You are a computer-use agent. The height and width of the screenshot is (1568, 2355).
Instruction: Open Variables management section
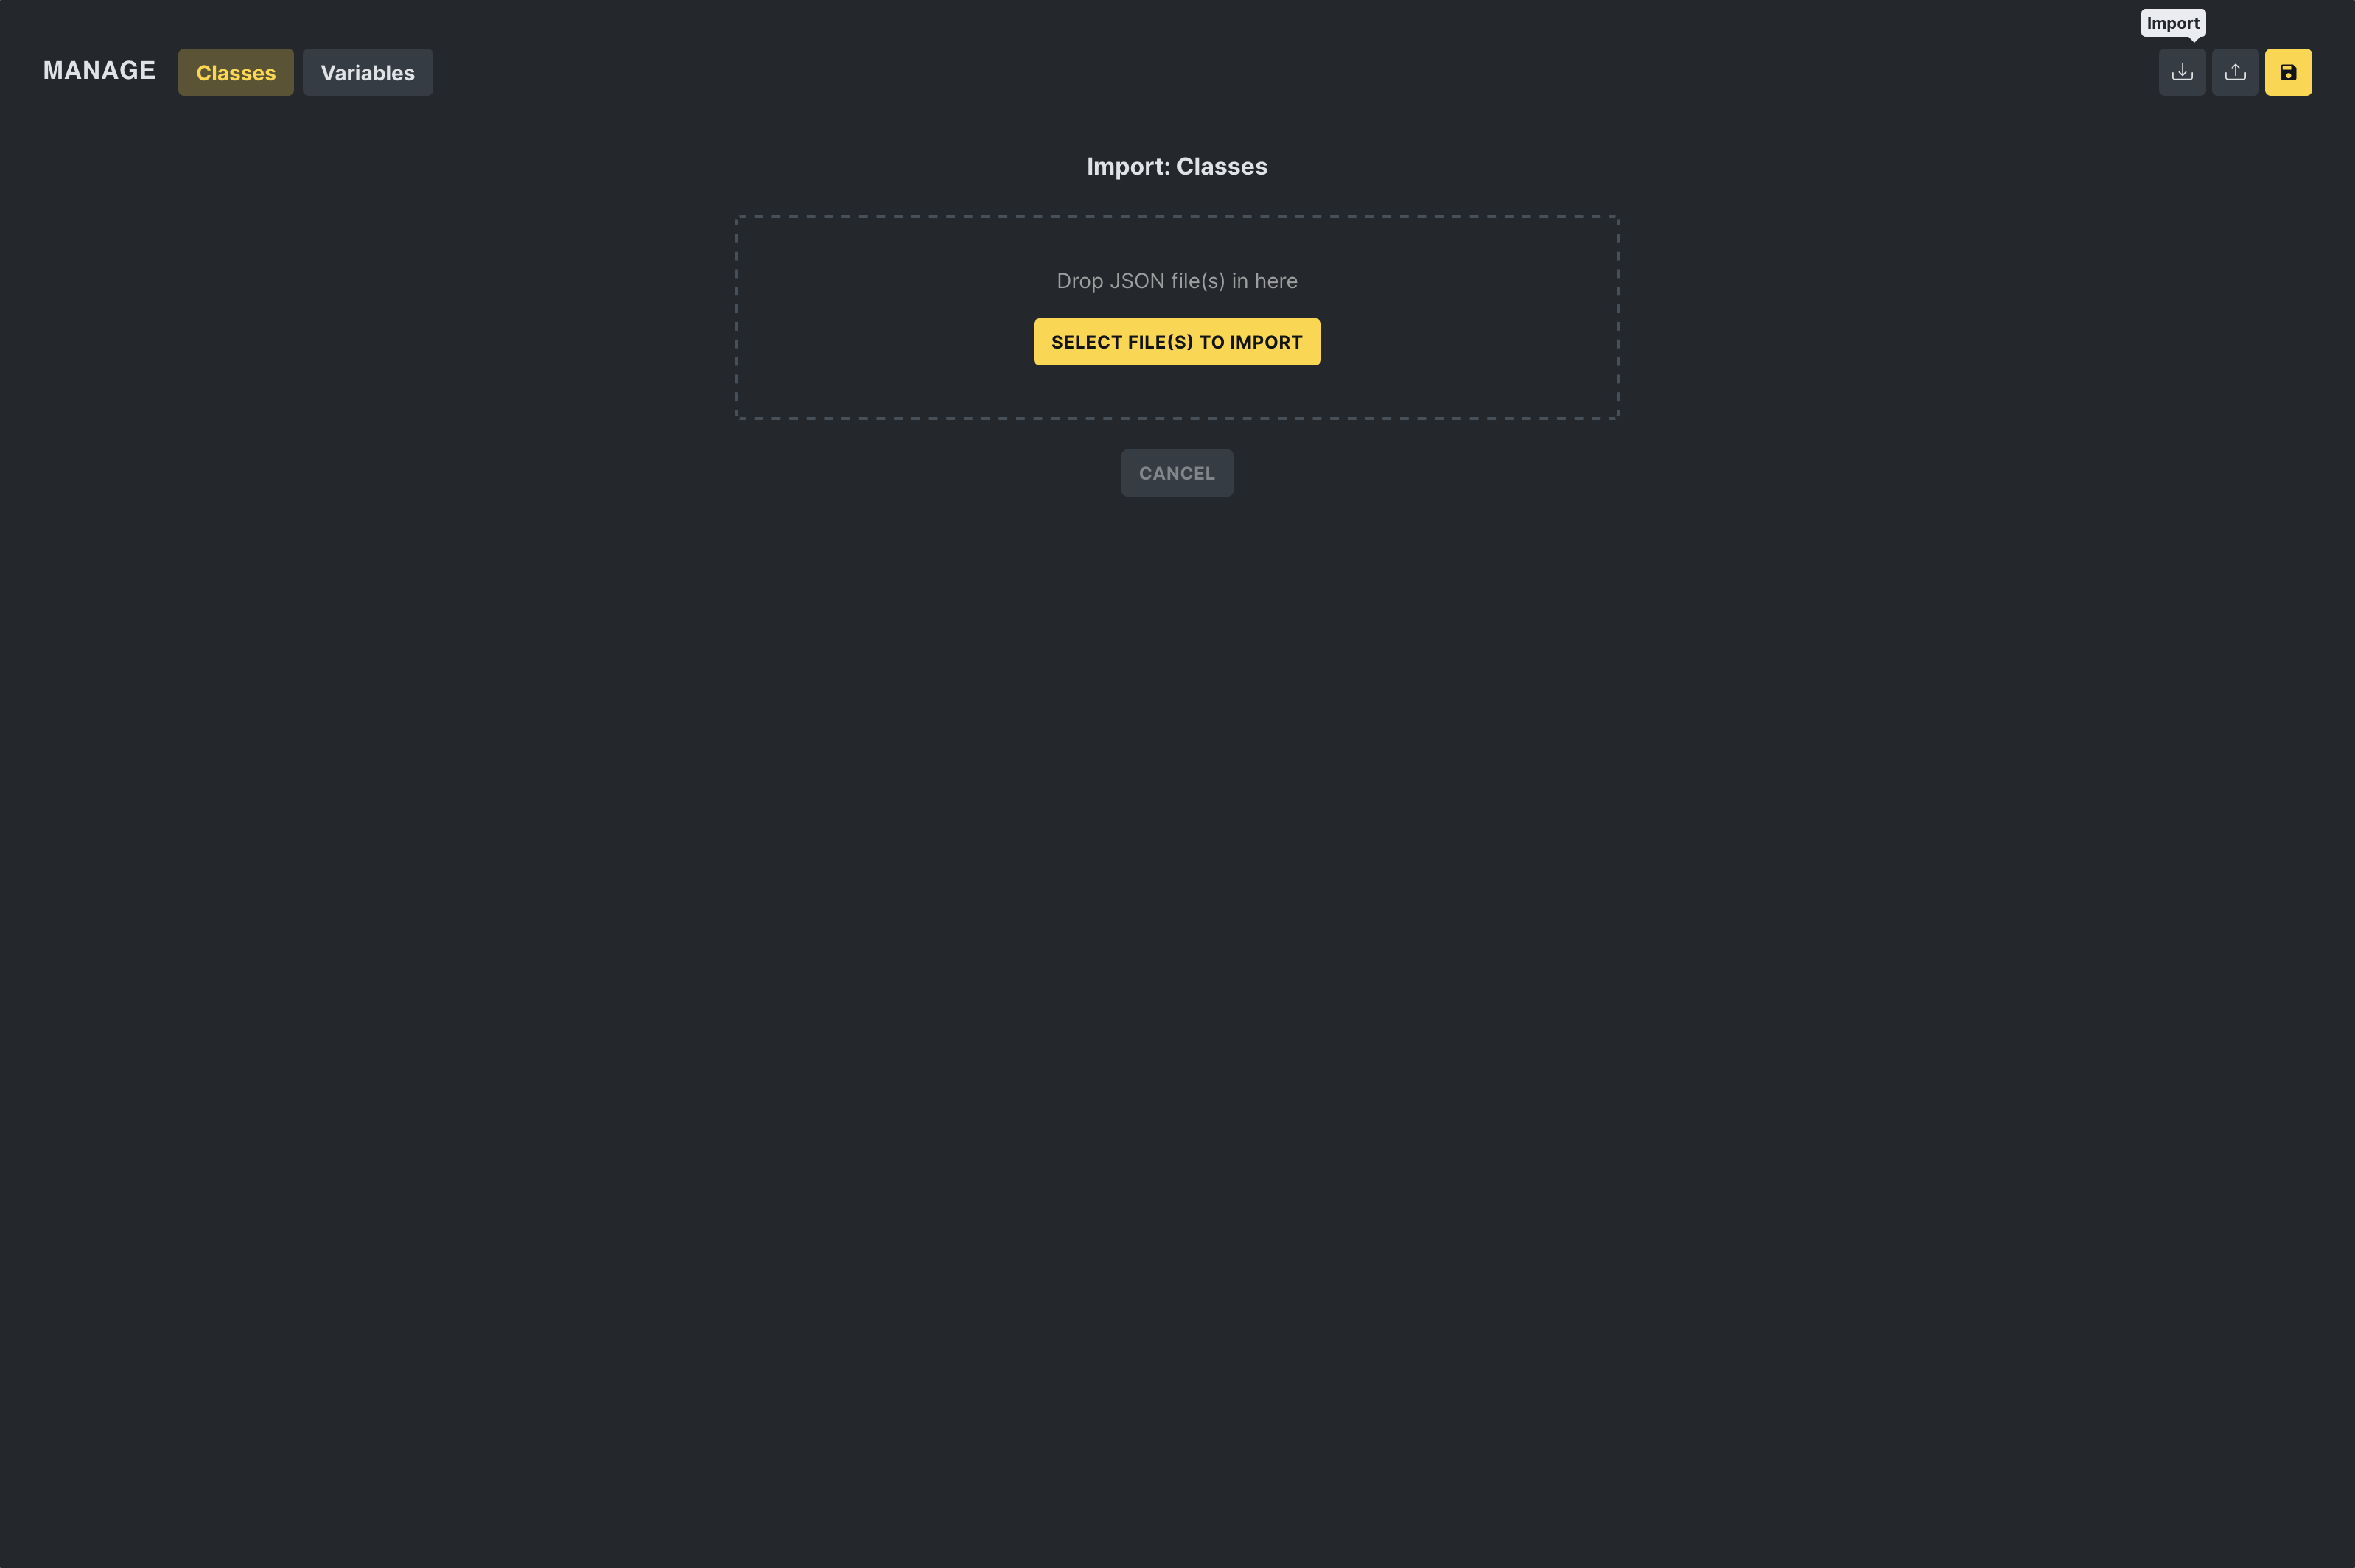367,72
